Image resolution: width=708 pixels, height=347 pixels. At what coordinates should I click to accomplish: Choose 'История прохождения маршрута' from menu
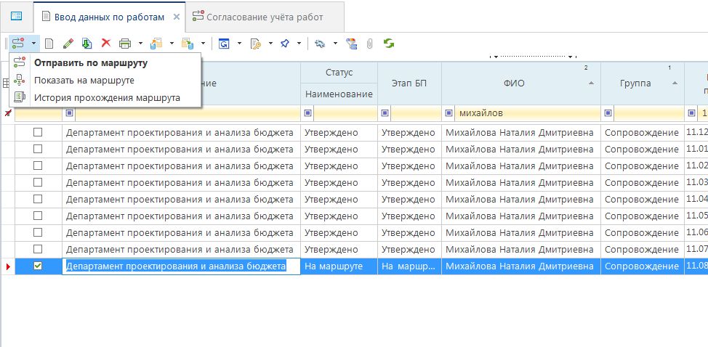tap(107, 97)
